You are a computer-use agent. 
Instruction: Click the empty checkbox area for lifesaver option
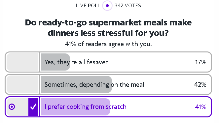(22, 62)
